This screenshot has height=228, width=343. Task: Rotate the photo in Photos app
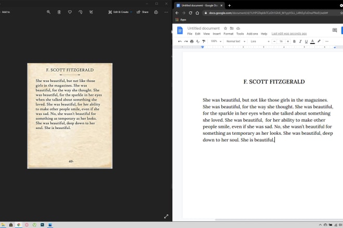click(x=81, y=12)
